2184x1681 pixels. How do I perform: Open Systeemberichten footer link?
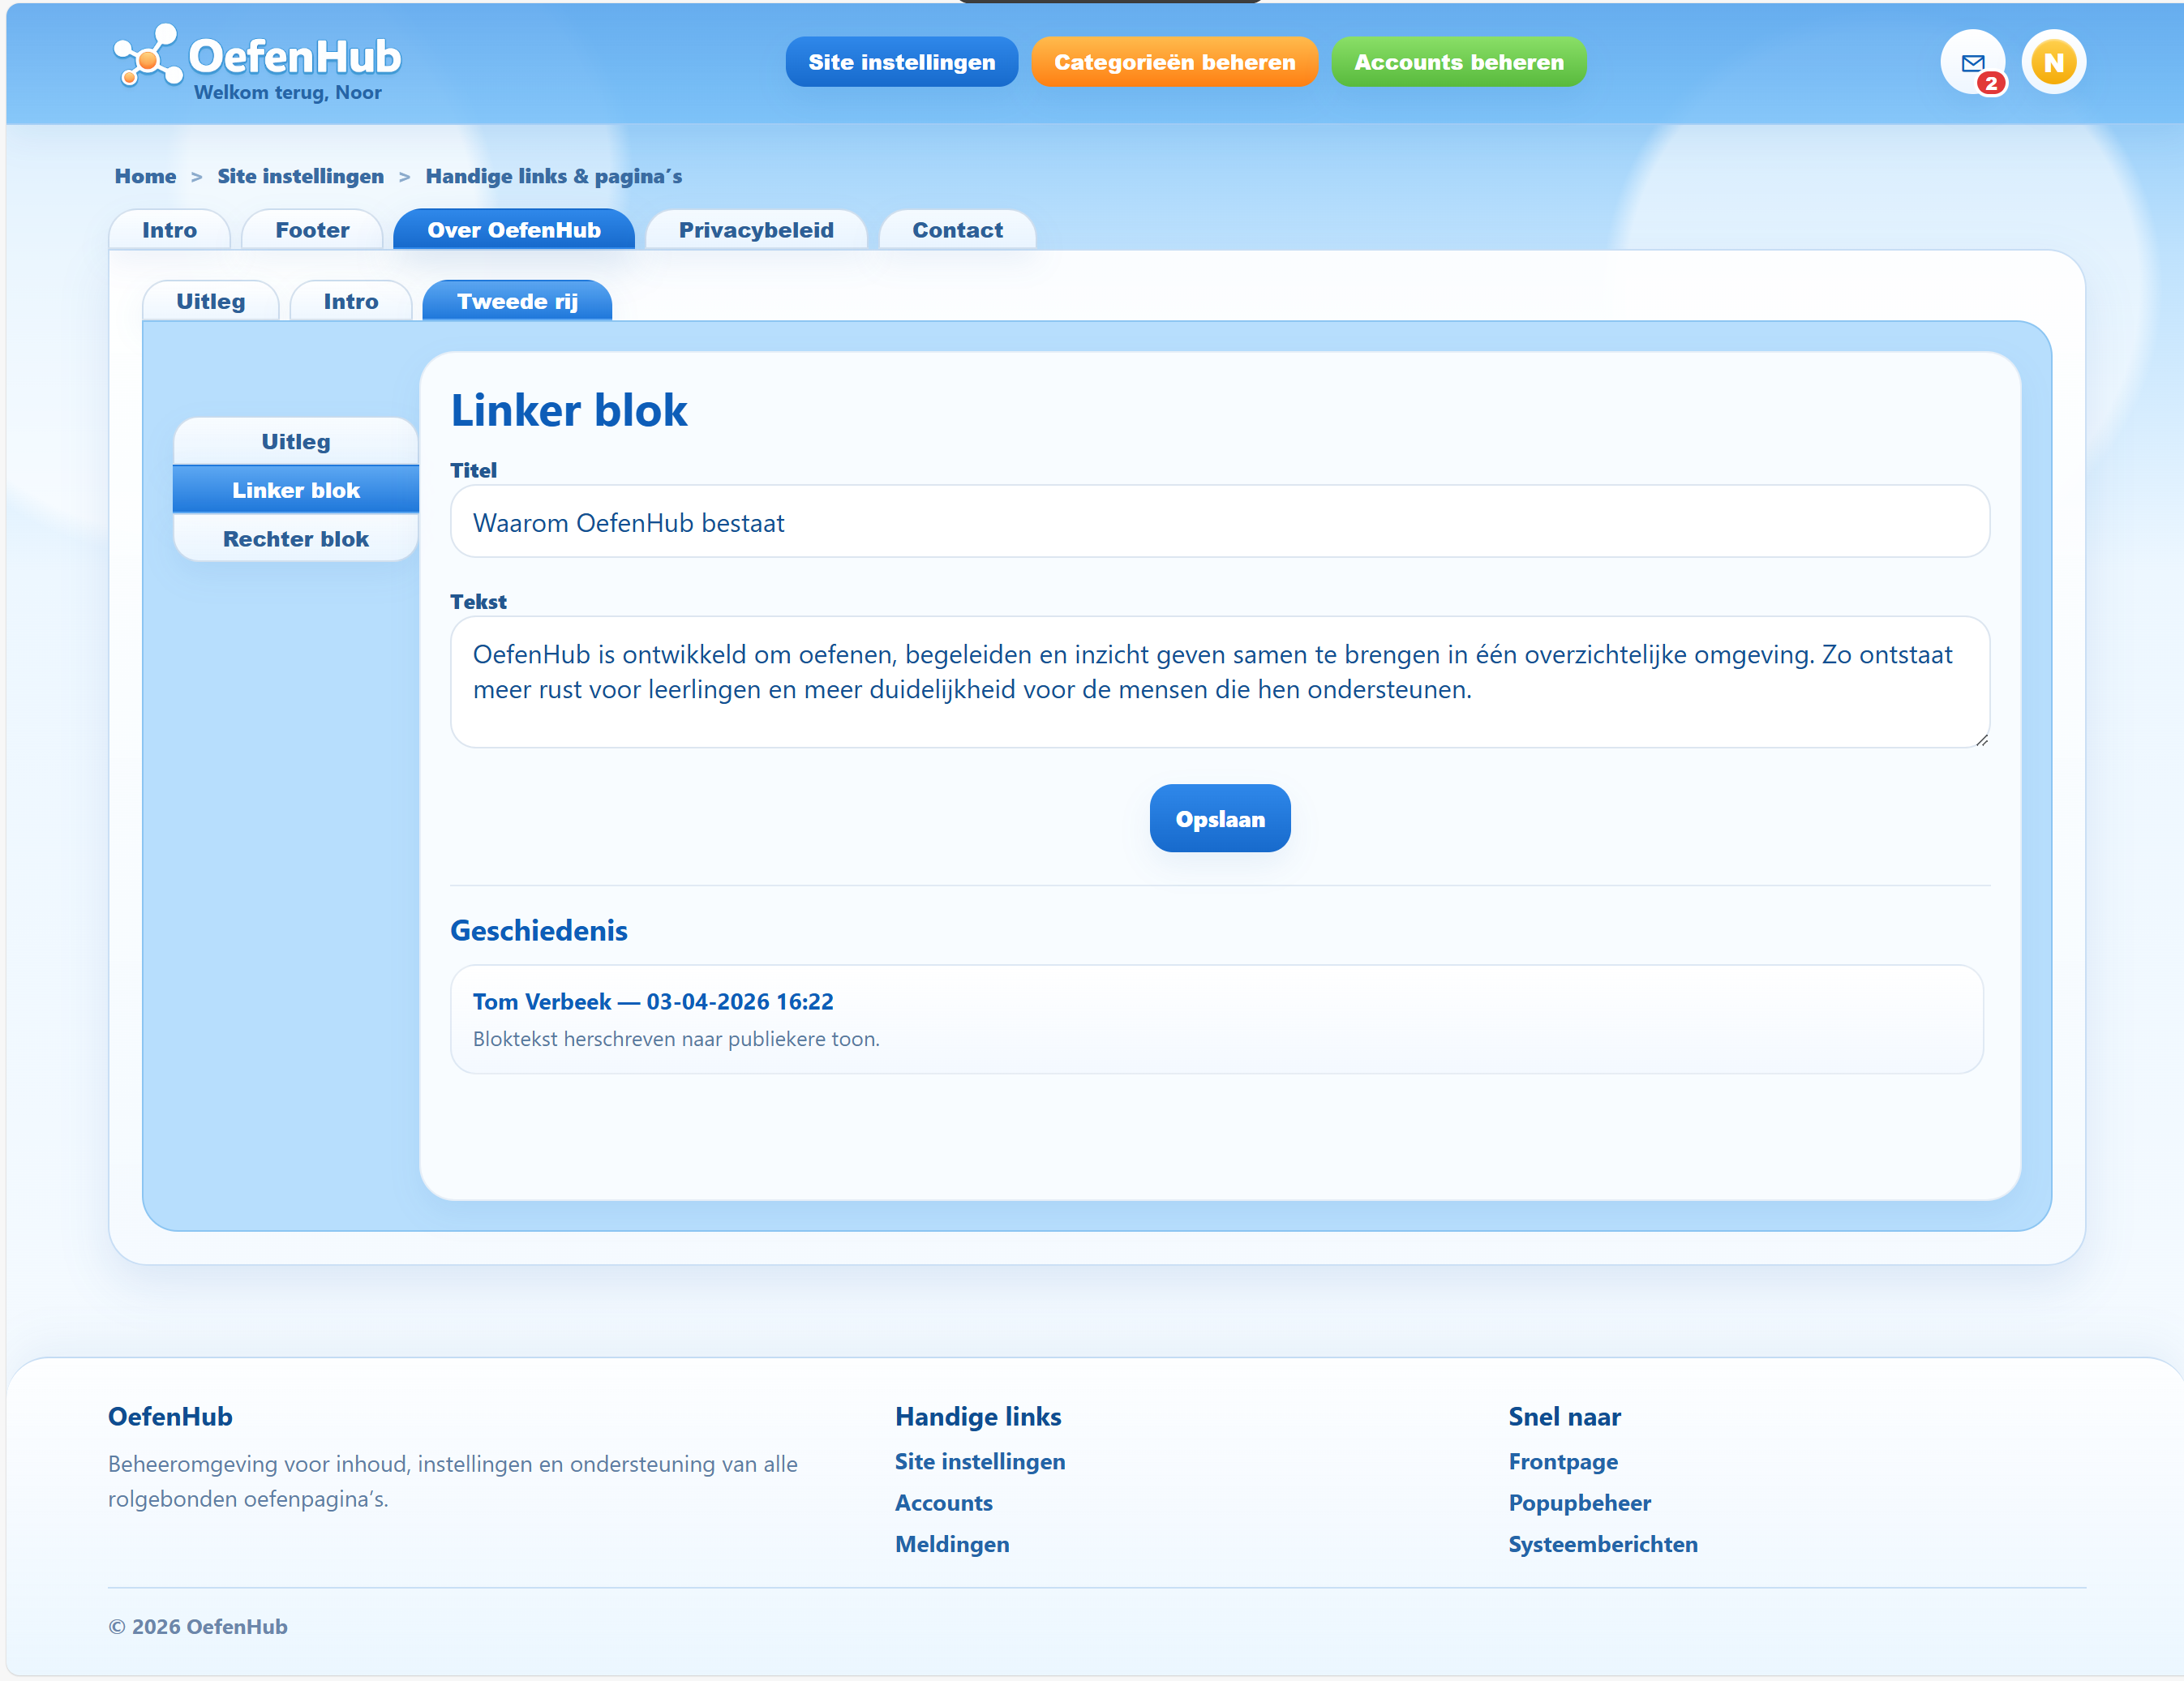(1603, 1544)
